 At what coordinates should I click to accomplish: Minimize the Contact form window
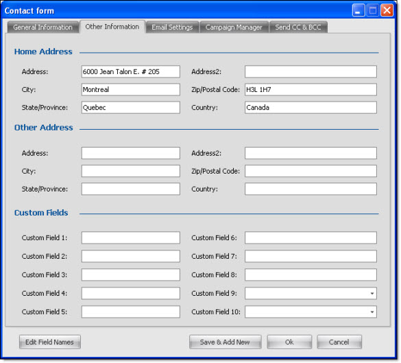tap(359, 10)
